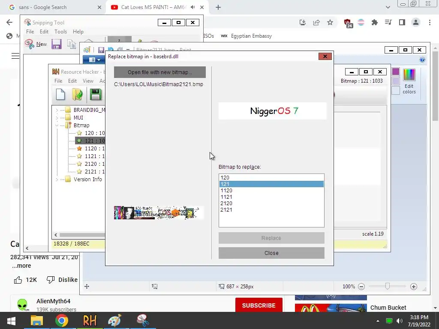Image resolution: width=439 pixels, height=329 pixels.
Task: Click Open file with new bitmap button
Action: pos(160,72)
